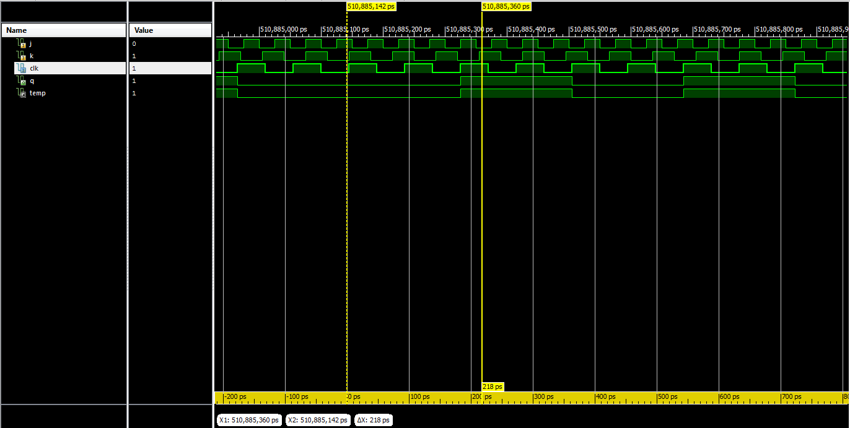Click the value cell of clk
The width and height of the screenshot is (850, 428).
(x=134, y=68)
